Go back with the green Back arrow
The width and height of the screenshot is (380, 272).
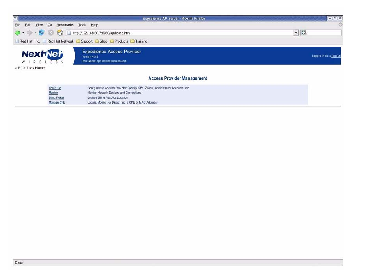(17, 32)
